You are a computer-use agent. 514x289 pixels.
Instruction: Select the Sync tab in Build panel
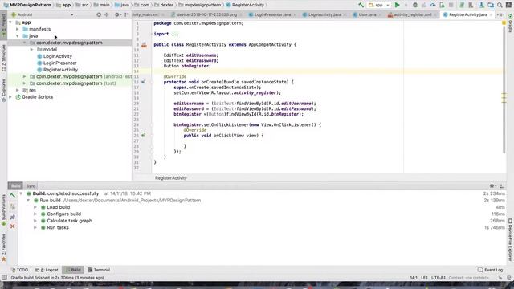tap(31, 185)
